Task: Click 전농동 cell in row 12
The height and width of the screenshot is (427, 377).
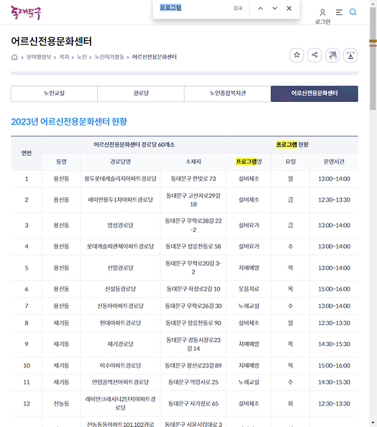Action: 61,403
